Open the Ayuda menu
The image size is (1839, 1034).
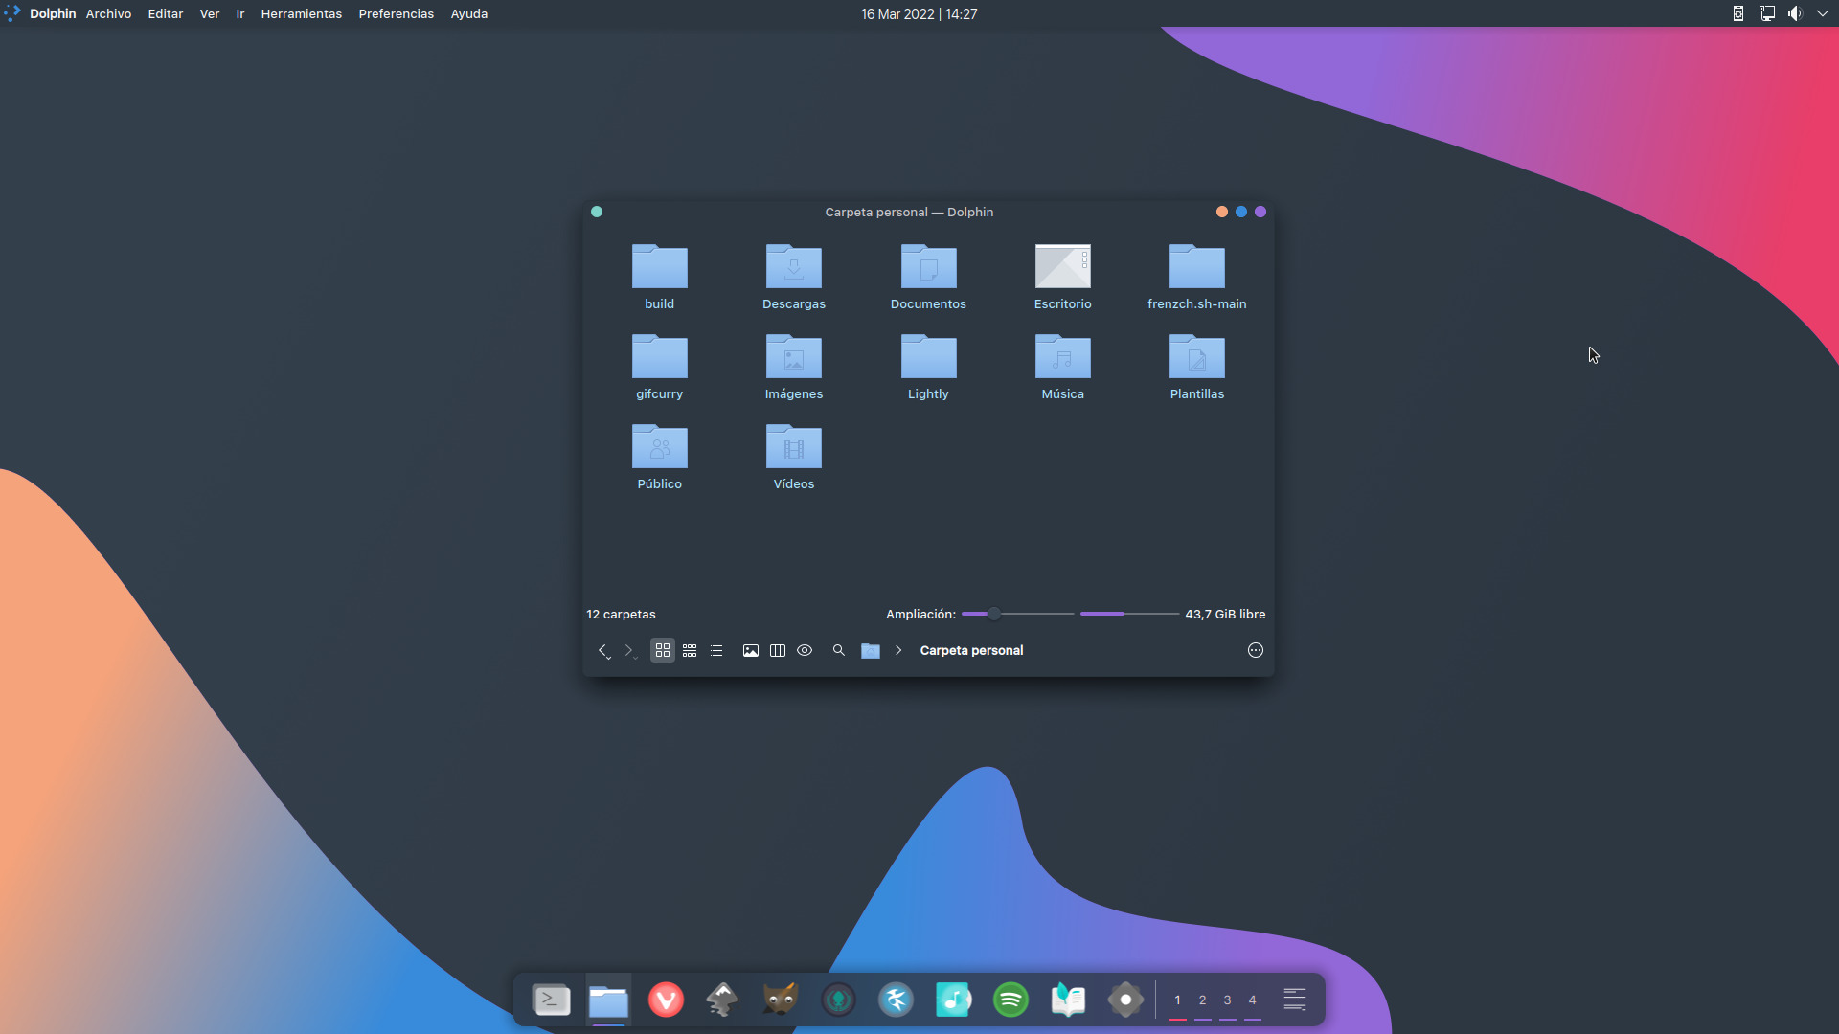point(469,14)
